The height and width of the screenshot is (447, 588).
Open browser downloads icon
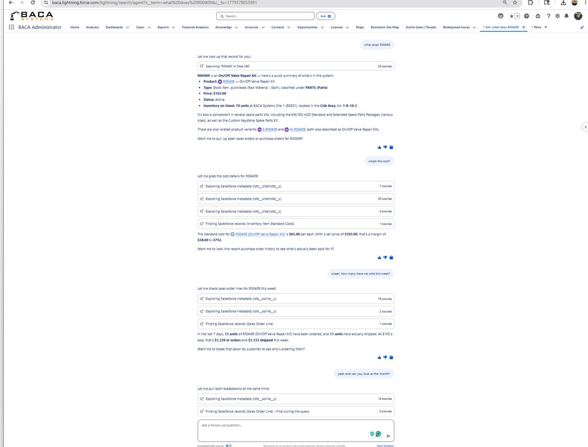point(563,3)
